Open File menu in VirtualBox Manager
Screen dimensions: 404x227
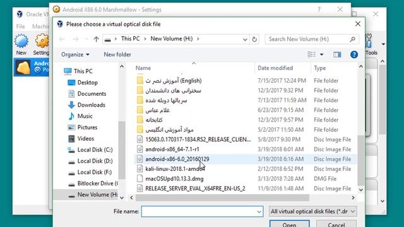21,26
